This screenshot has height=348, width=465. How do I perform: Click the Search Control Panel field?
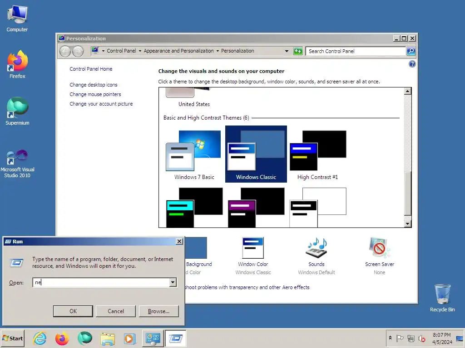pyautogui.click(x=355, y=51)
